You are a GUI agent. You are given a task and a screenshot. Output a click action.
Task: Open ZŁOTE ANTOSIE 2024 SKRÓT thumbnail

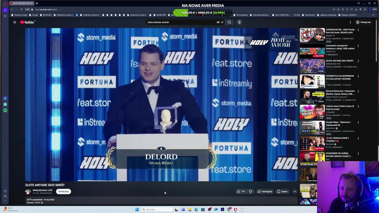pyautogui.click(x=312, y=66)
